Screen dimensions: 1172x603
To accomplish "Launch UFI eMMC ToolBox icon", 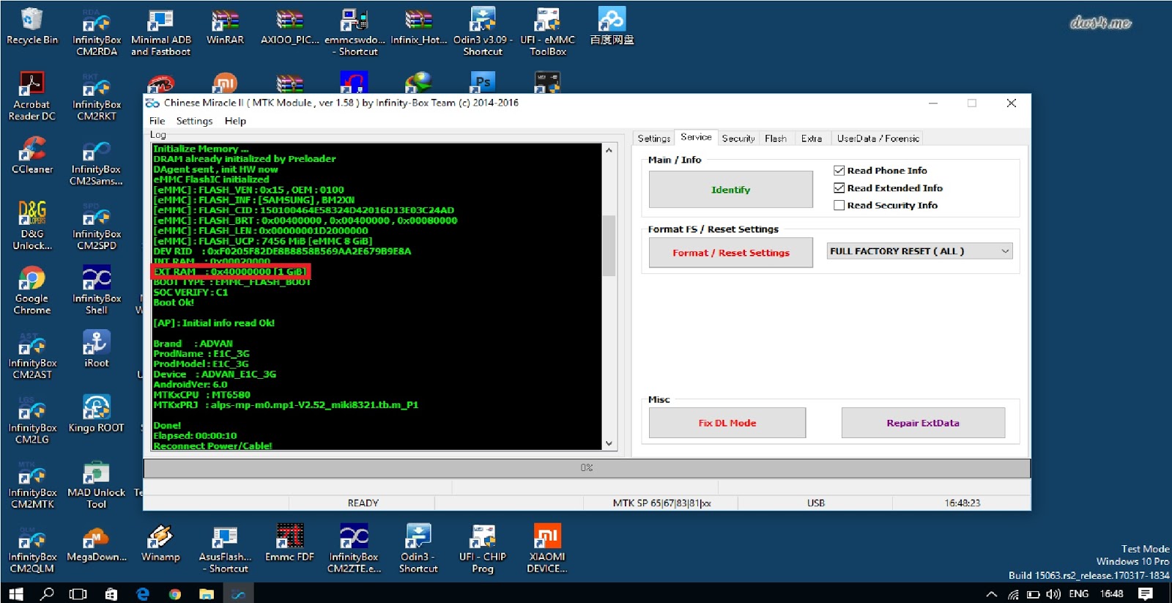I will (x=547, y=32).
